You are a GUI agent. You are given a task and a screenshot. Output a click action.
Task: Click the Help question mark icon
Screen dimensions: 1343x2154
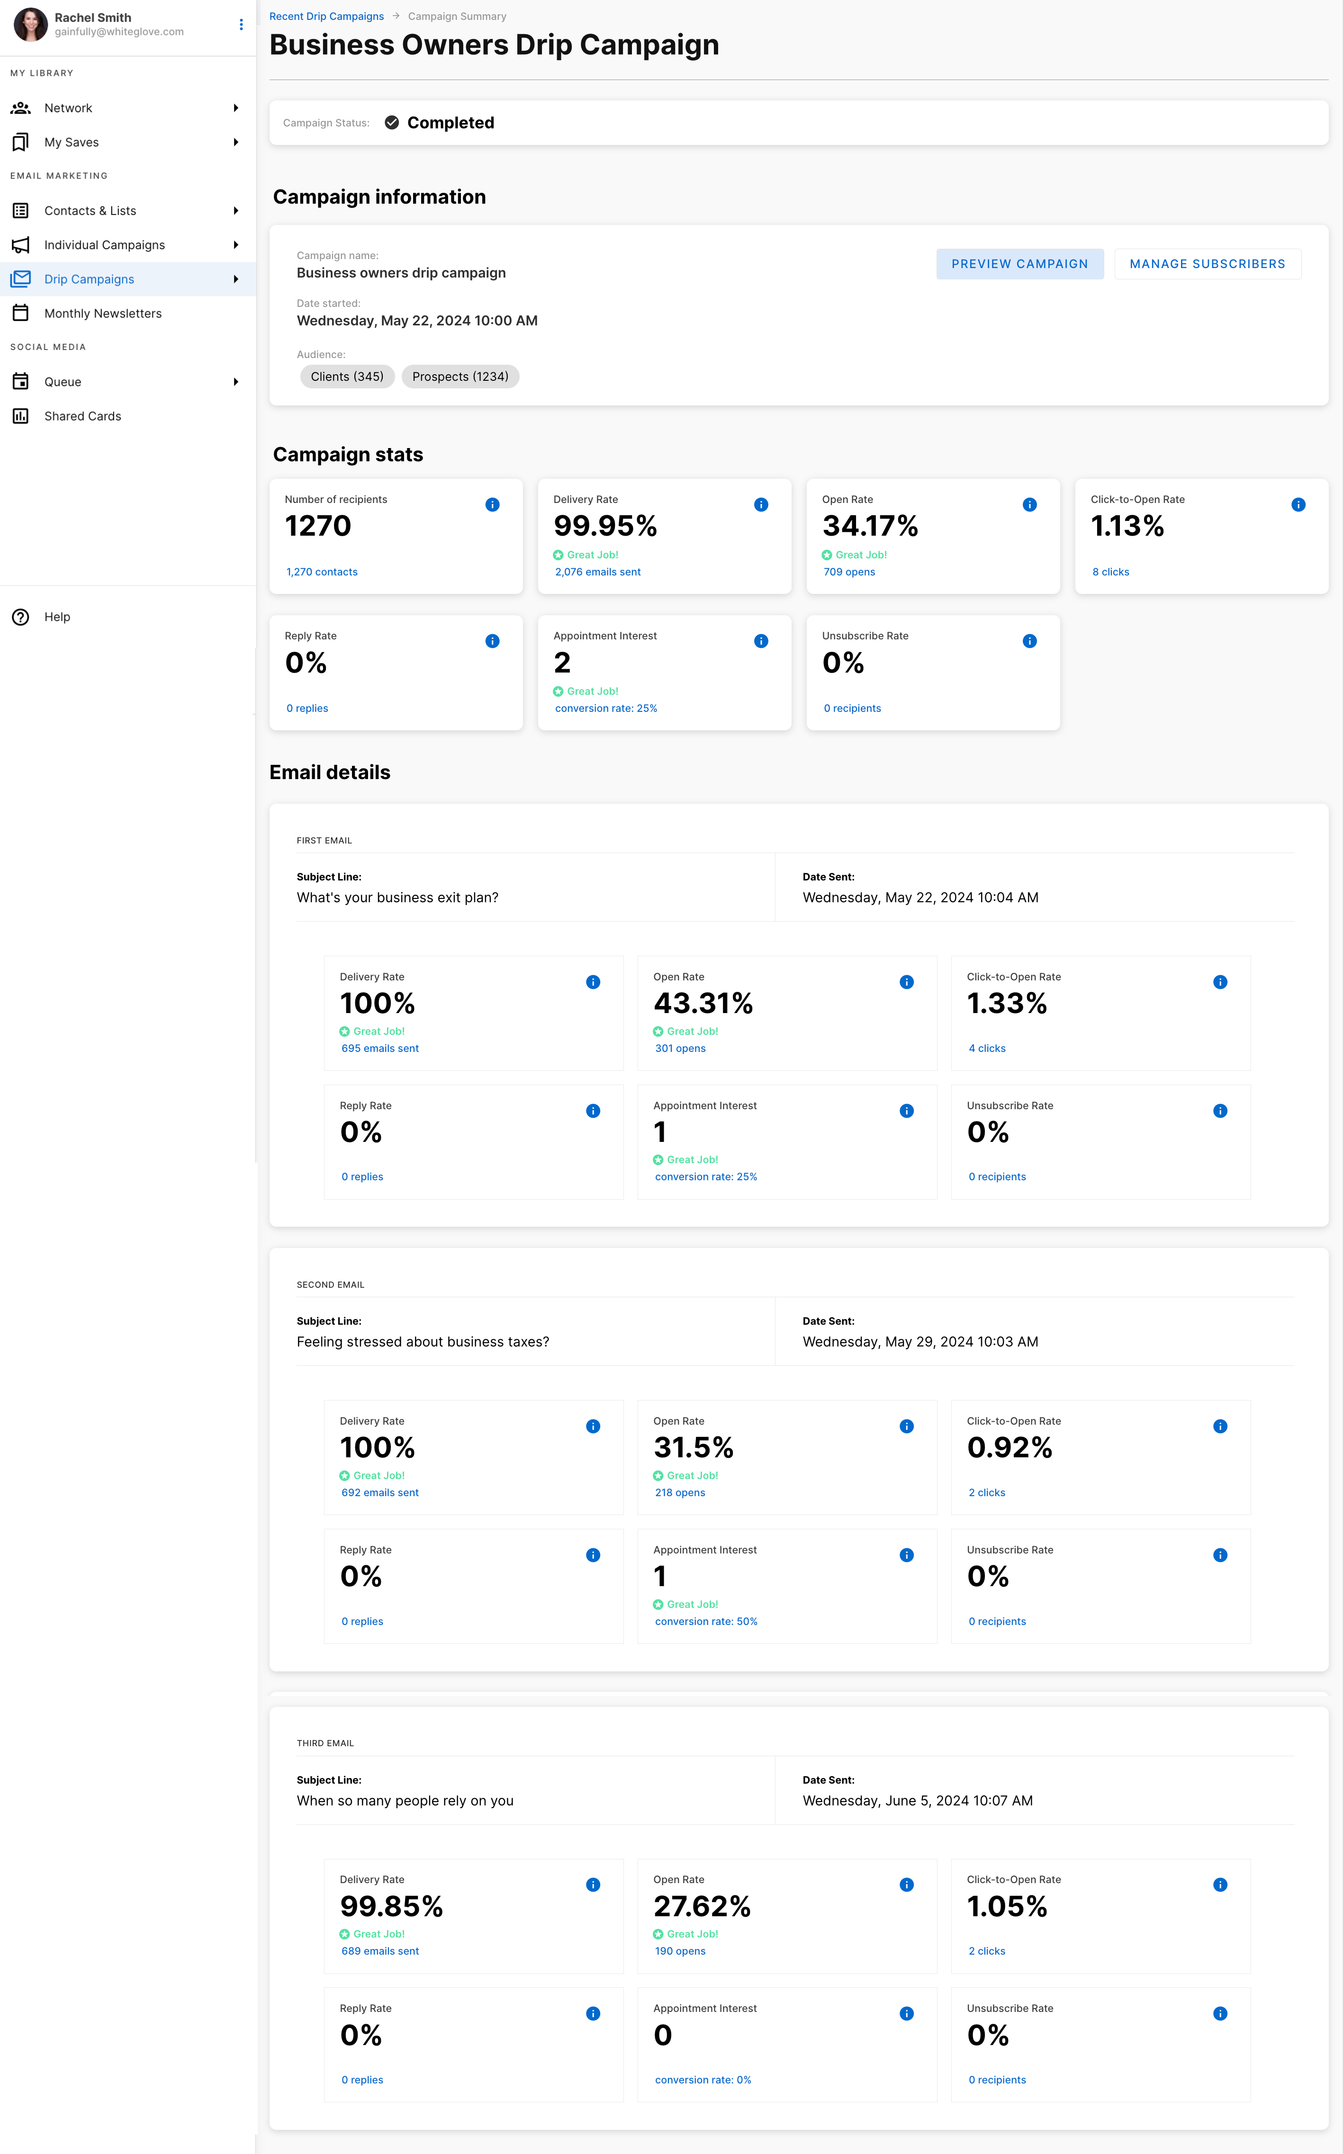tap(20, 617)
